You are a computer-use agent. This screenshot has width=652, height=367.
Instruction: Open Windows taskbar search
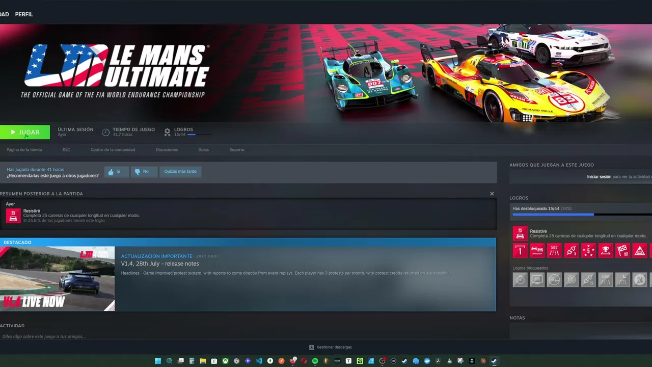coord(169,361)
